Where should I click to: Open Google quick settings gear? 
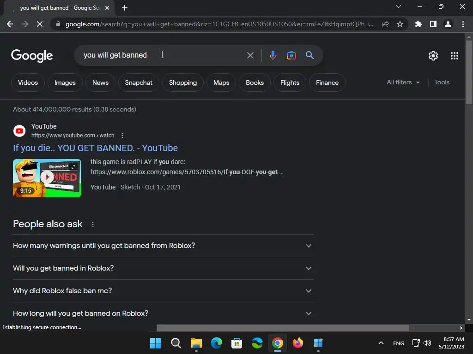[x=433, y=56]
